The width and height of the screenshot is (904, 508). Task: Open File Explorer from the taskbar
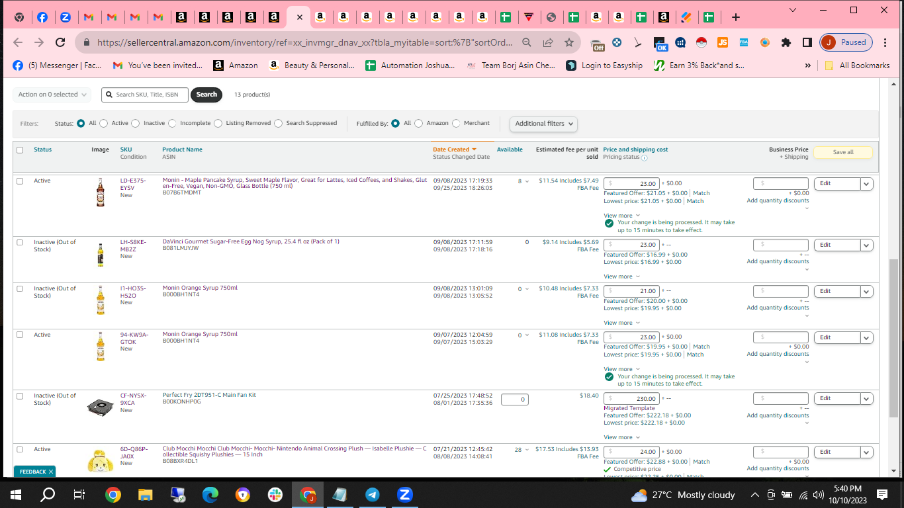[146, 494]
